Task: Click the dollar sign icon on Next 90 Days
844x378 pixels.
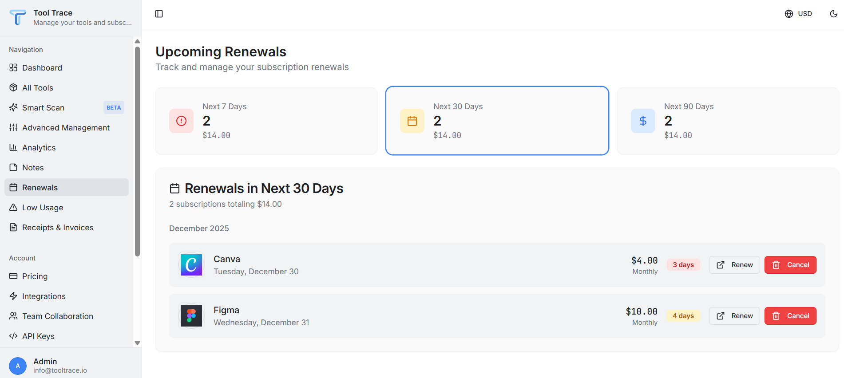Action: coord(643,121)
